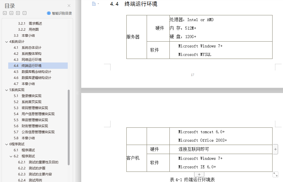Collapse the 5系统实现 outline section
Screen dimensions: 283x182
(7, 90)
